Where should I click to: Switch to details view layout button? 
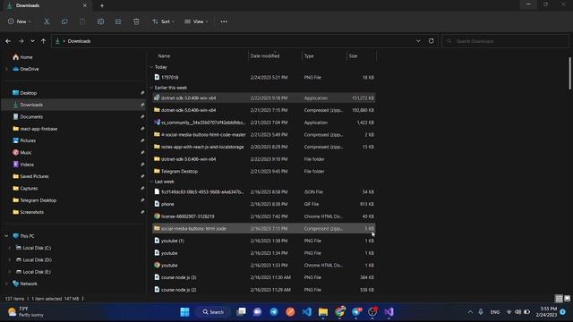(x=559, y=299)
